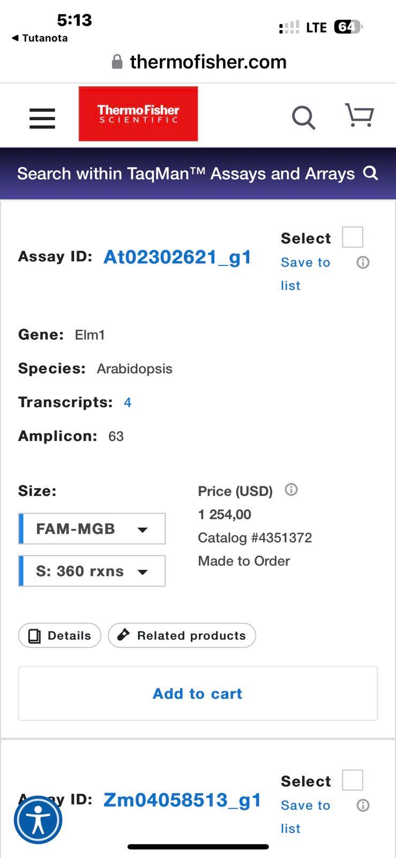396x858 pixels.
Task: Open the hamburger navigation menu
Action: 42,119
